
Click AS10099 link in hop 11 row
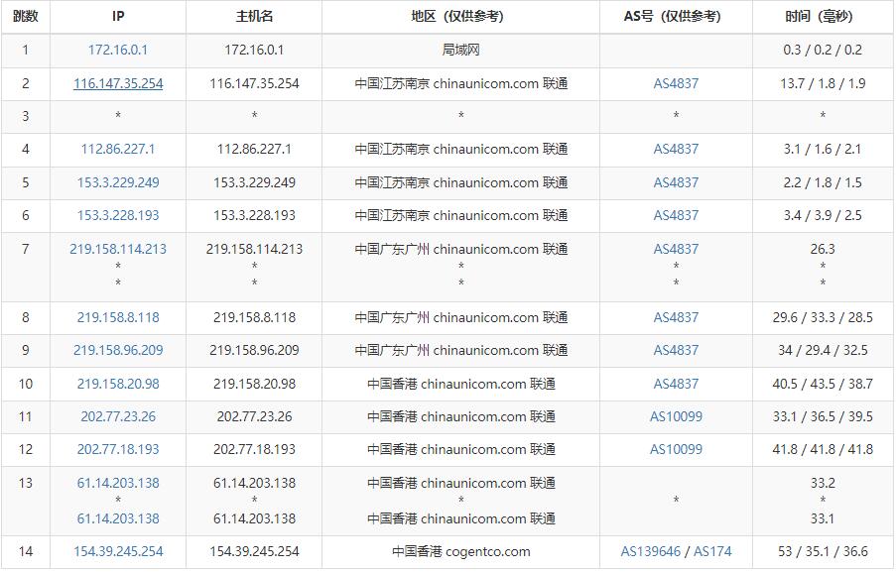[x=676, y=416]
